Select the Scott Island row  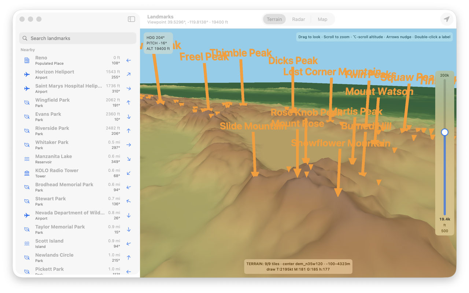click(78, 244)
